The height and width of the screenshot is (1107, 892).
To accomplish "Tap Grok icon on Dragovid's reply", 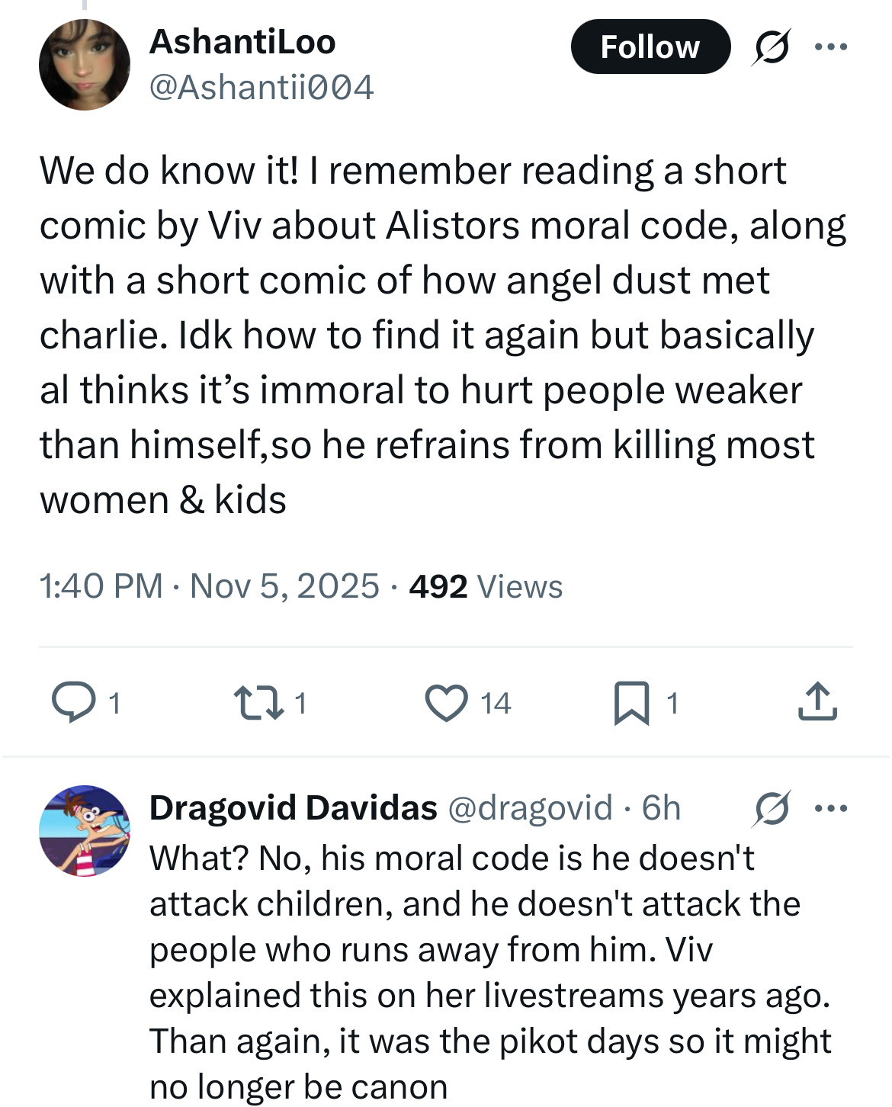I will [x=772, y=808].
